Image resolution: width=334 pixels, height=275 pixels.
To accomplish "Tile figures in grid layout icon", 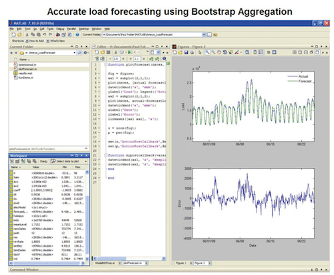I will point(295,52).
